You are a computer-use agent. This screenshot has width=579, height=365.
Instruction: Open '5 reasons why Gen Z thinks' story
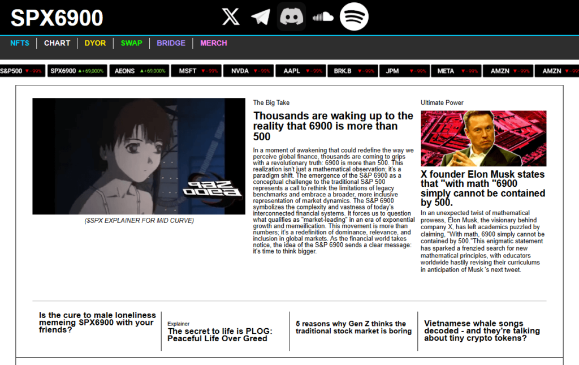pos(353,327)
